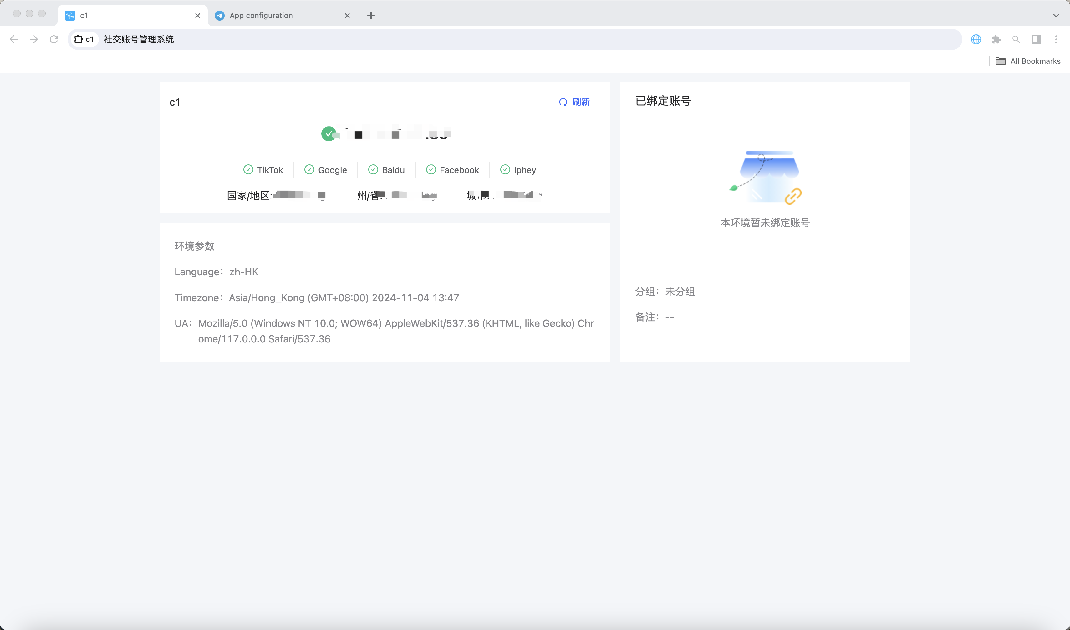This screenshot has height=630, width=1070.
Task: Click the 已绑定账号 heading
Action: tap(663, 101)
